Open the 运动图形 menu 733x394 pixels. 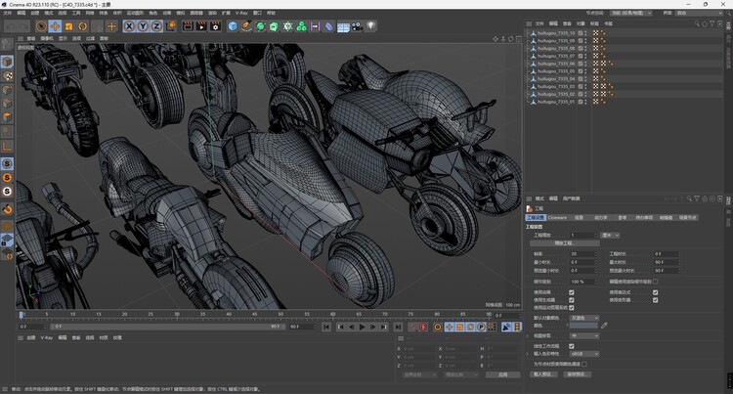[135, 13]
